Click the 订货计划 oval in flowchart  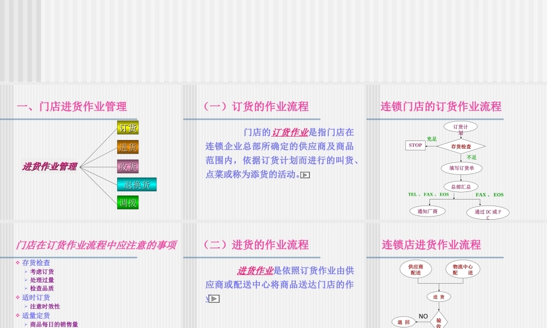coord(461,127)
